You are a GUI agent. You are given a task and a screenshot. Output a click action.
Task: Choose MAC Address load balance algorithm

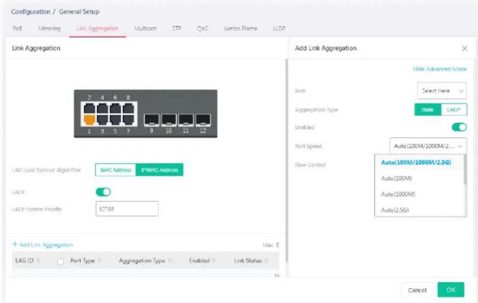point(116,170)
